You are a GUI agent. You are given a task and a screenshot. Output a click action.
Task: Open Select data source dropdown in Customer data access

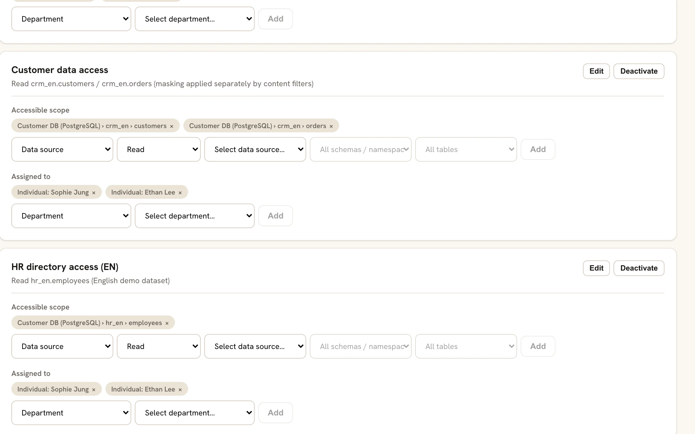255,149
